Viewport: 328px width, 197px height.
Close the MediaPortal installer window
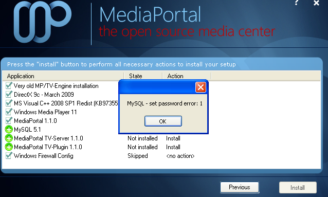[x=316, y=3]
